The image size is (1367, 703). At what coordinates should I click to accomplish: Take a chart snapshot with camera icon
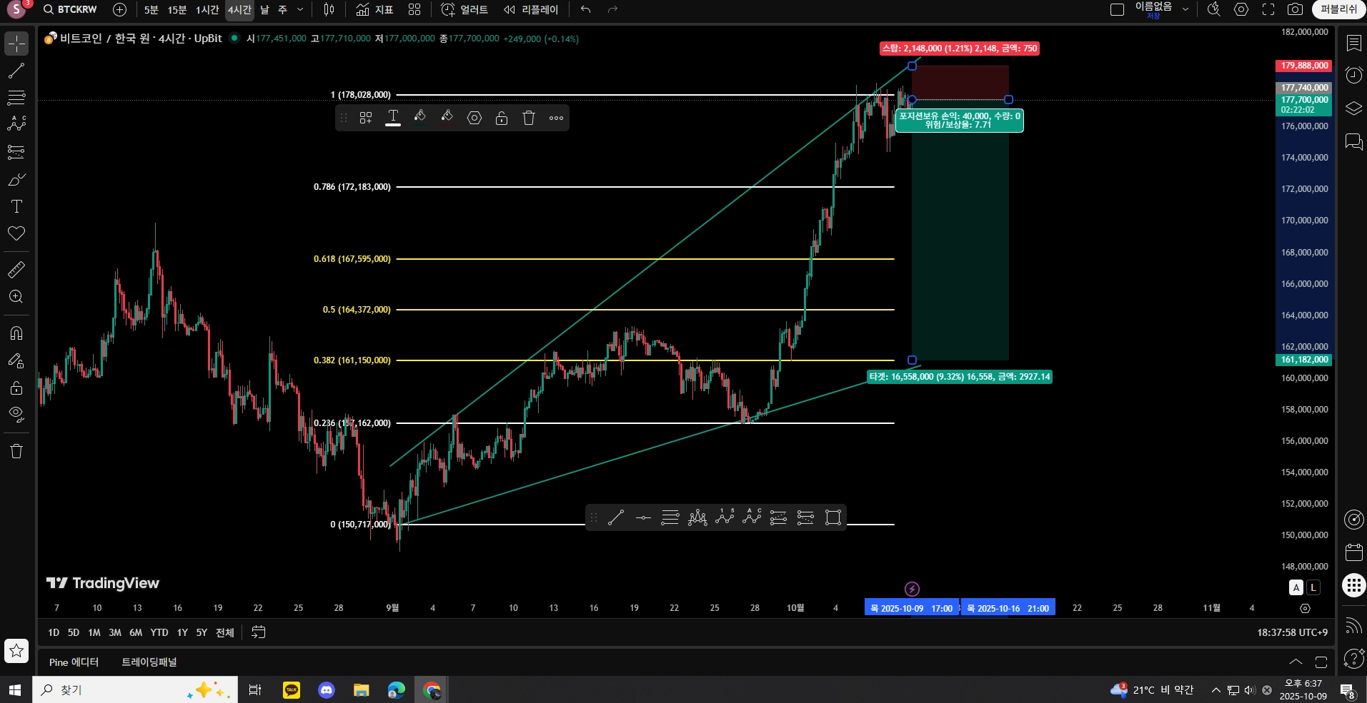tap(1295, 9)
